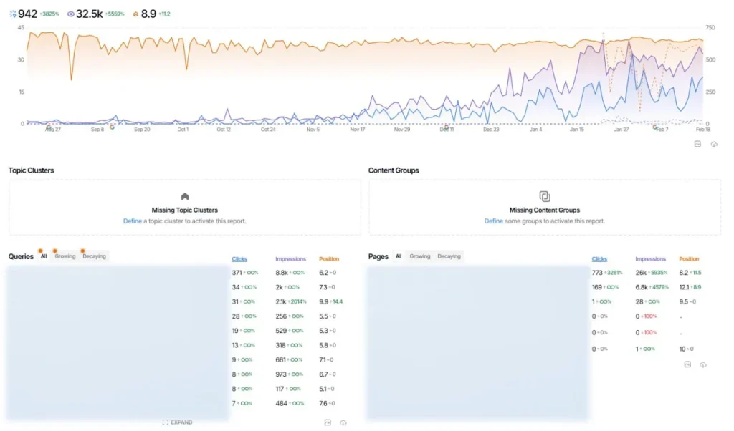This screenshot has height=431, width=734.
Task: Select the Growing tab in Pages
Action: (420, 256)
